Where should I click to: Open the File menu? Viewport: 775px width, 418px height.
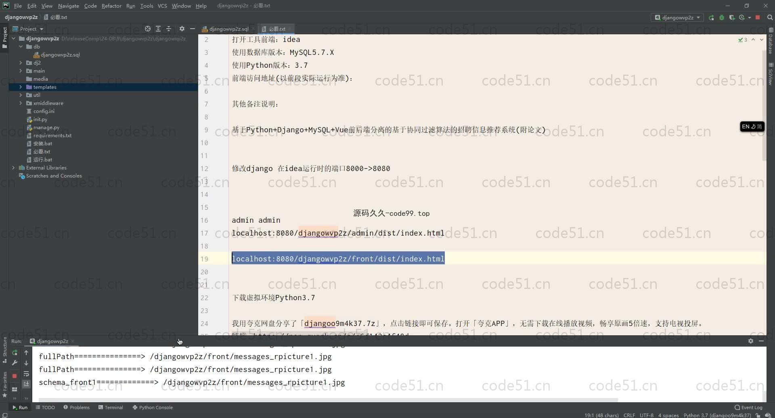[x=18, y=6]
